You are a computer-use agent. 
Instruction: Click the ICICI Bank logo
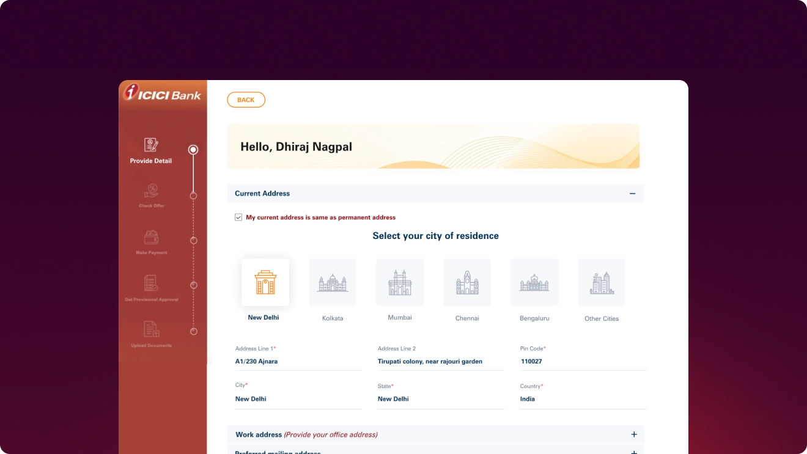(162, 92)
